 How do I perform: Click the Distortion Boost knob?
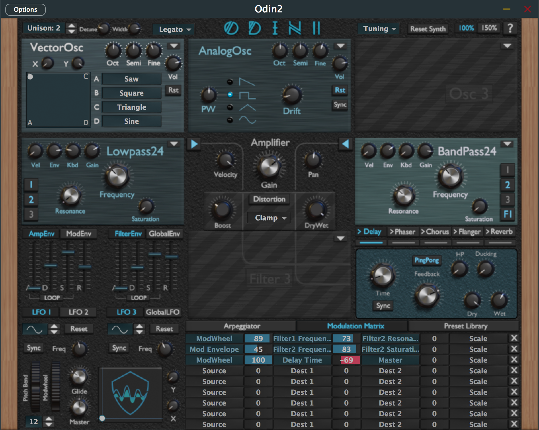[x=222, y=209]
